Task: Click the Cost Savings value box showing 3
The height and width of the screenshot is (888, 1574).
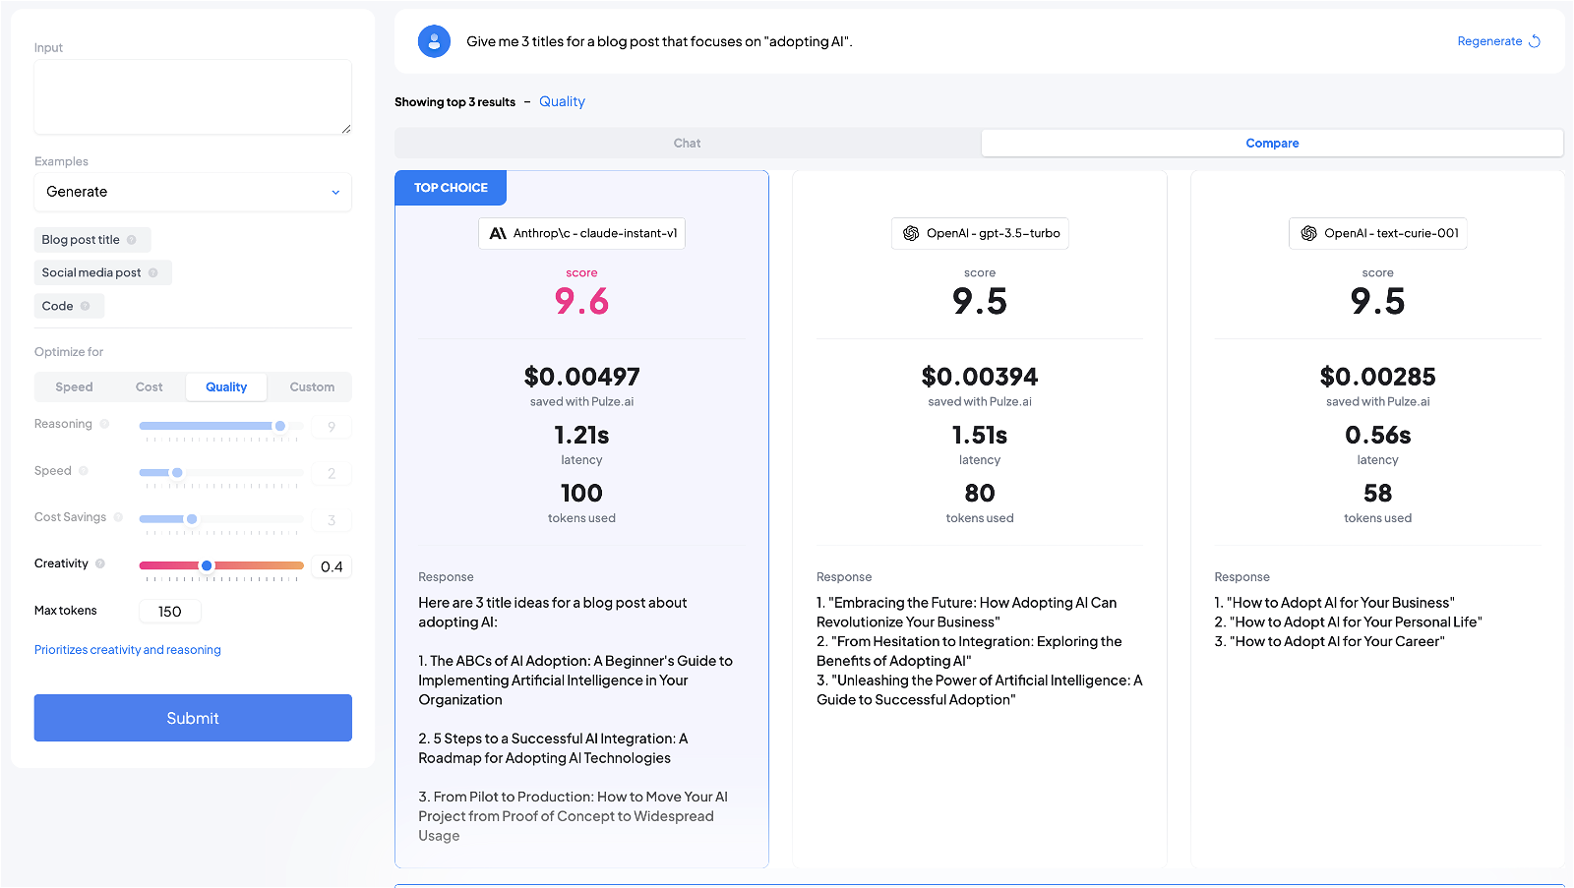Action: pyautogui.click(x=332, y=520)
